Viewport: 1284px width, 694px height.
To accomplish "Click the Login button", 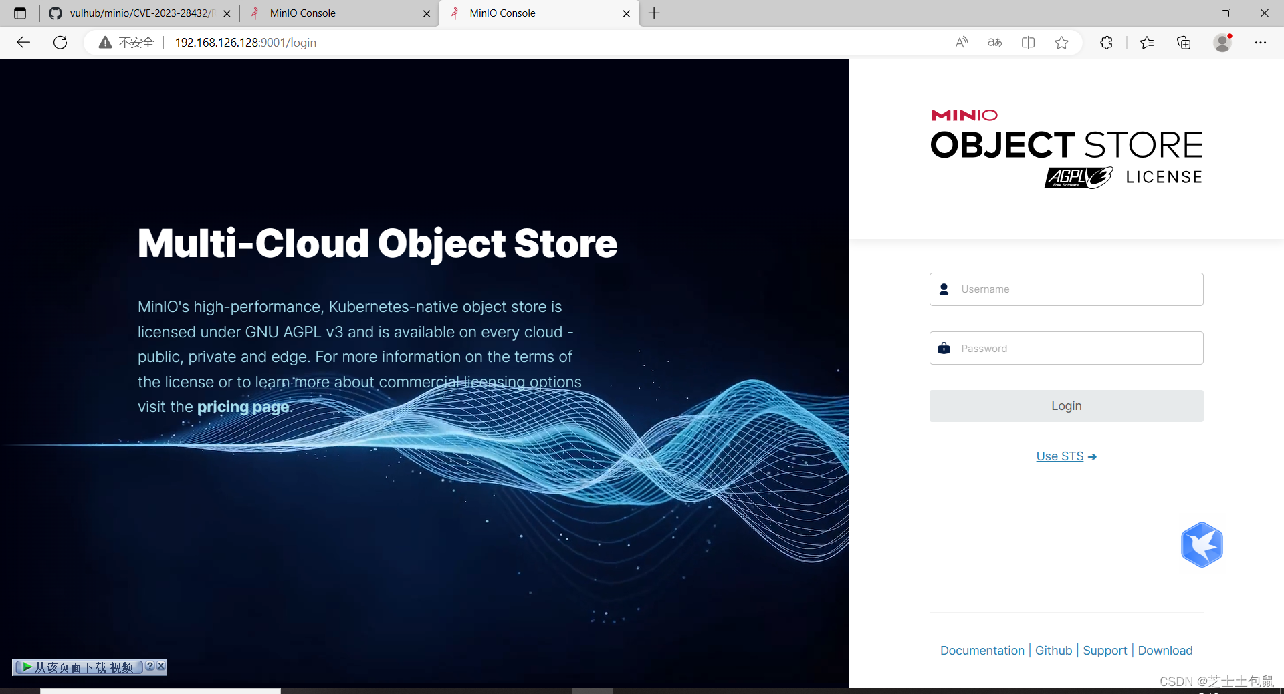I will 1067,406.
